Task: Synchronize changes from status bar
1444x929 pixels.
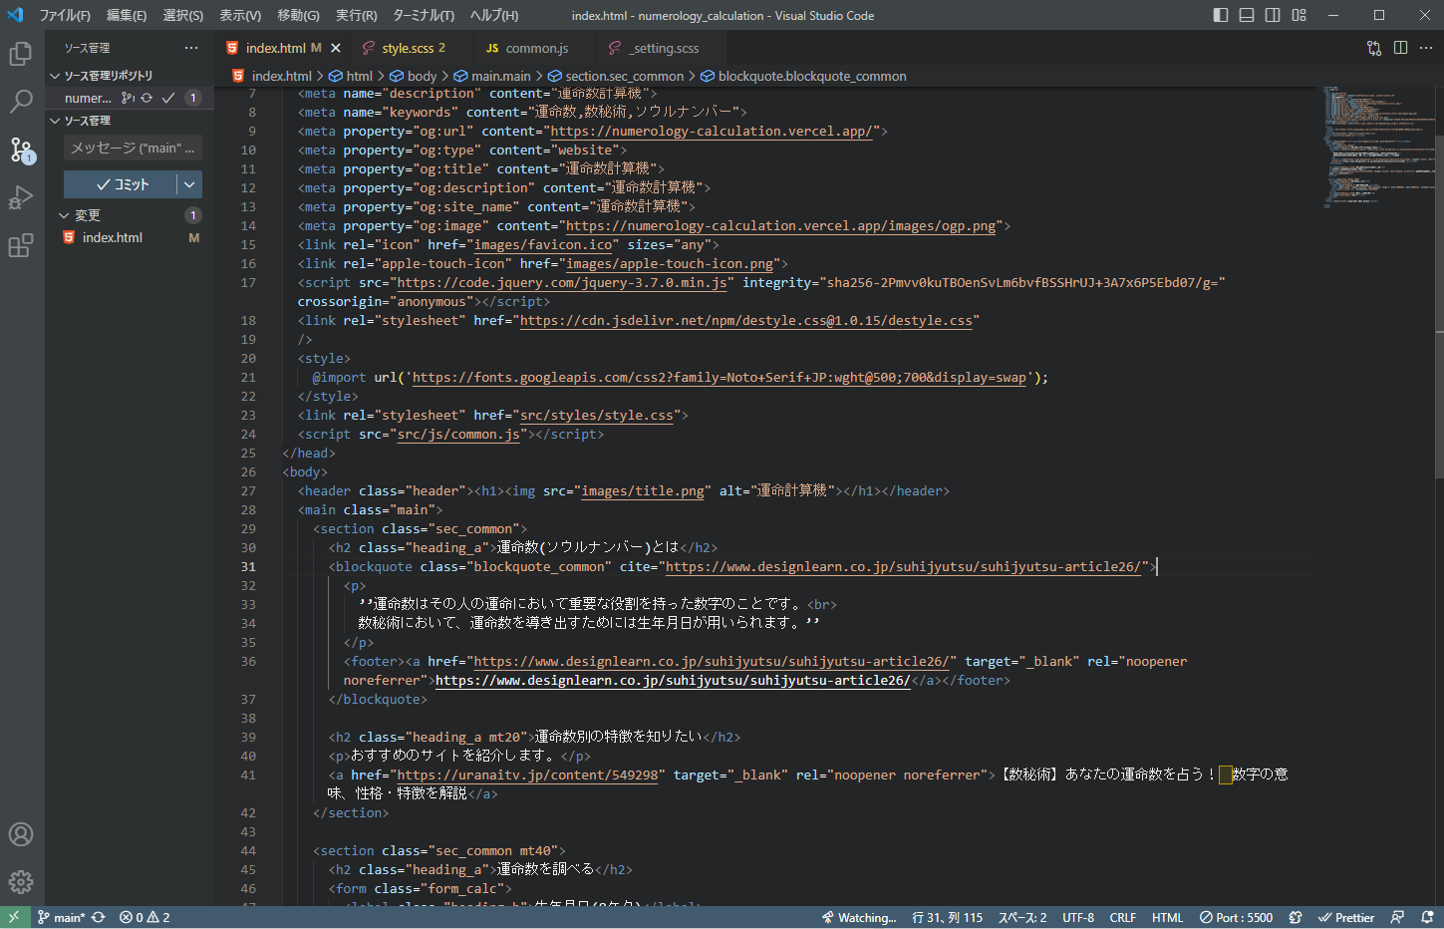Action: tap(98, 917)
